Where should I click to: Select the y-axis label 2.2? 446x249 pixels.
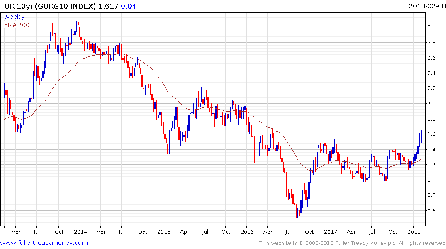pos(431,88)
